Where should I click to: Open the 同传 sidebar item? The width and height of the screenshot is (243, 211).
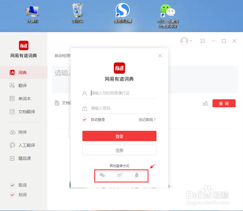tap(24, 132)
